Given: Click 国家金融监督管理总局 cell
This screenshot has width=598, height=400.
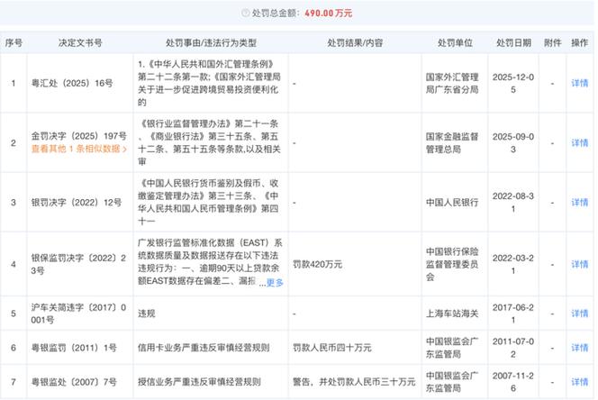Looking at the screenshot, I should (x=452, y=142).
